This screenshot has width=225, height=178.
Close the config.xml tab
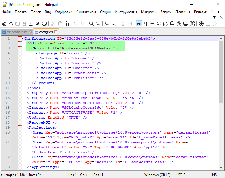pyautogui.click(x=56, y=32)
